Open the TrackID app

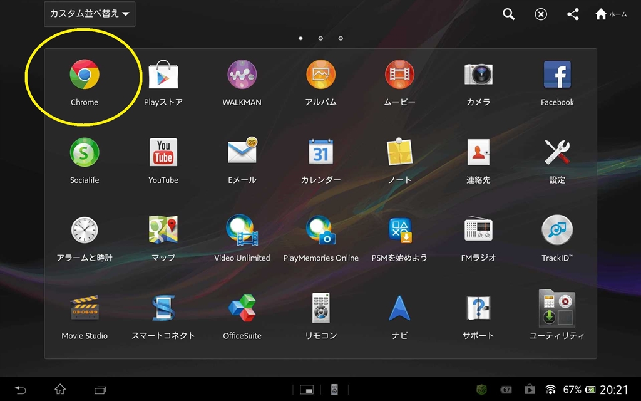pyautogui.click(x=557, y=231)
